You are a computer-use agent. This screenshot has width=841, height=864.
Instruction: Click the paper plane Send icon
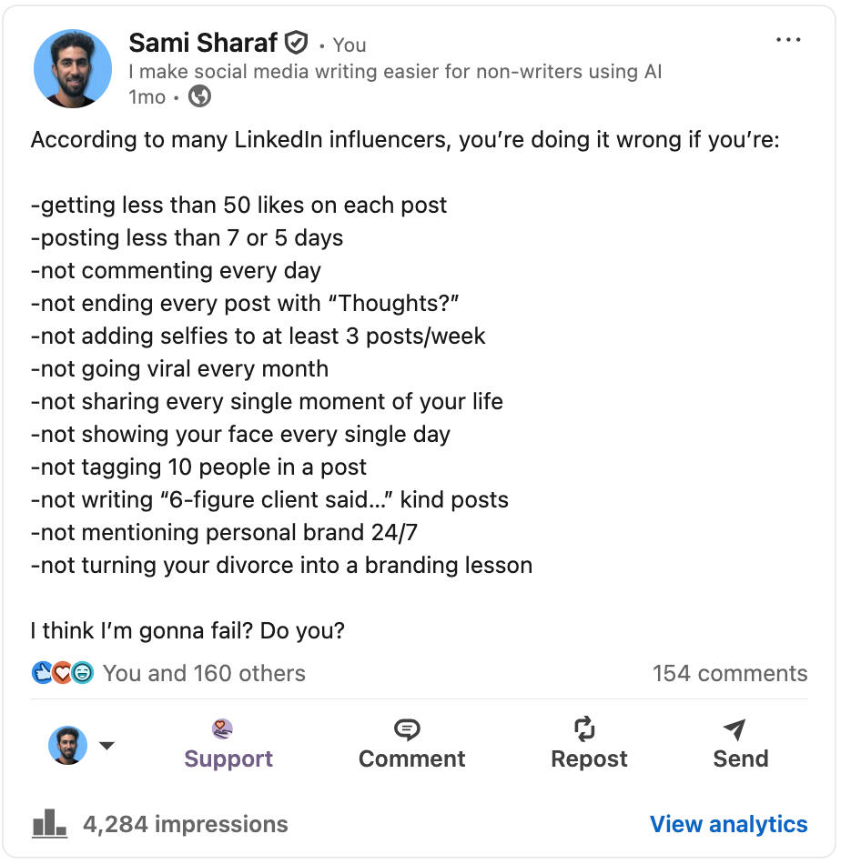click(x=735, y=729)
